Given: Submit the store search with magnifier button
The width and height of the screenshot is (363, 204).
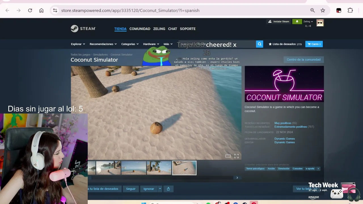Looking at the screenshot, I should (259, 44).
